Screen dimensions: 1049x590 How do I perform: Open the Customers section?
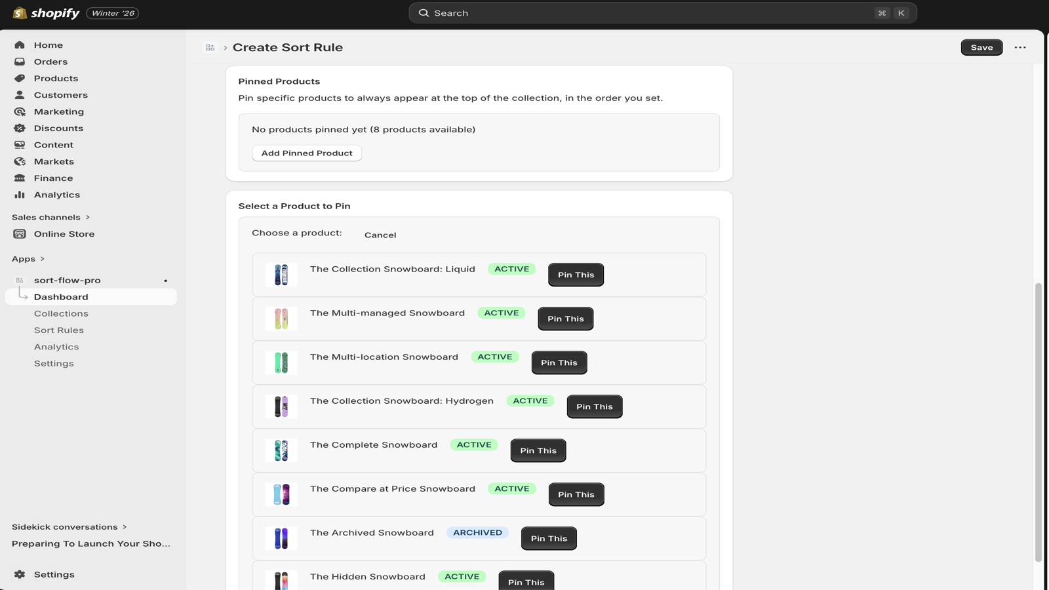(61, 94)
